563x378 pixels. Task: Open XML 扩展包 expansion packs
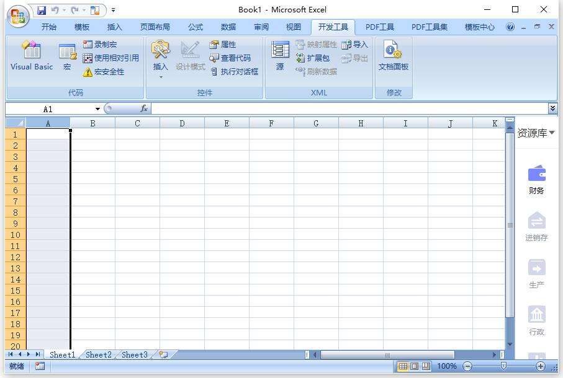pos(312,58)
